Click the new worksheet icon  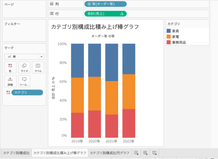(136, 153)
